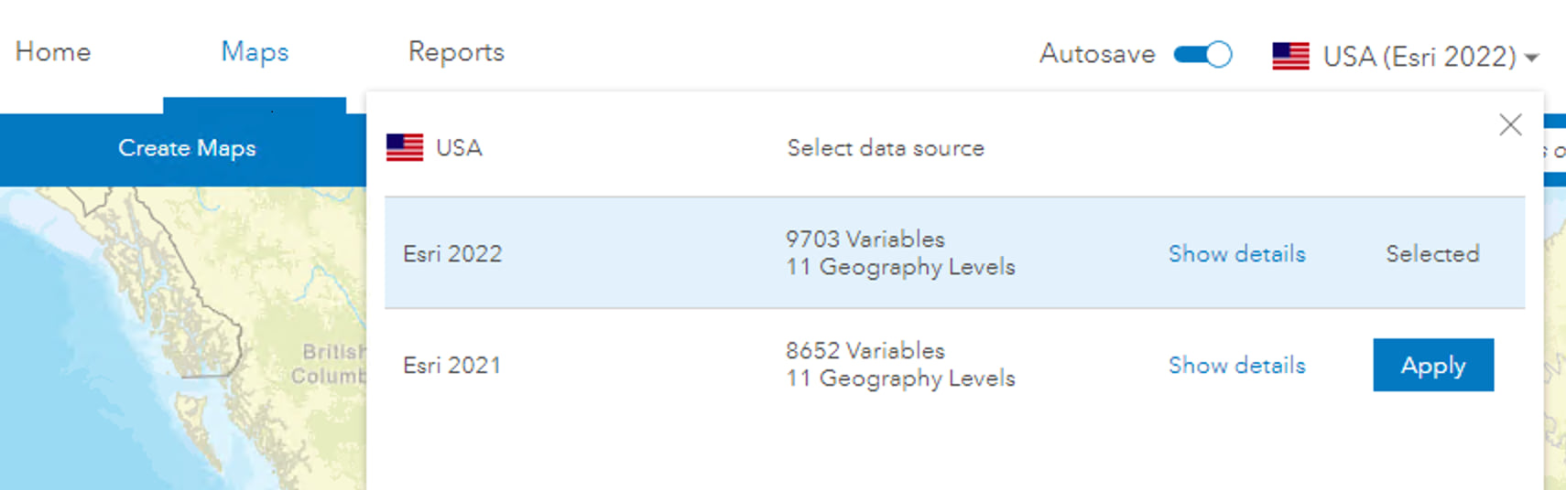Close the data source panel
This screenshot has height=490, width=1566.
point(1510,124)
